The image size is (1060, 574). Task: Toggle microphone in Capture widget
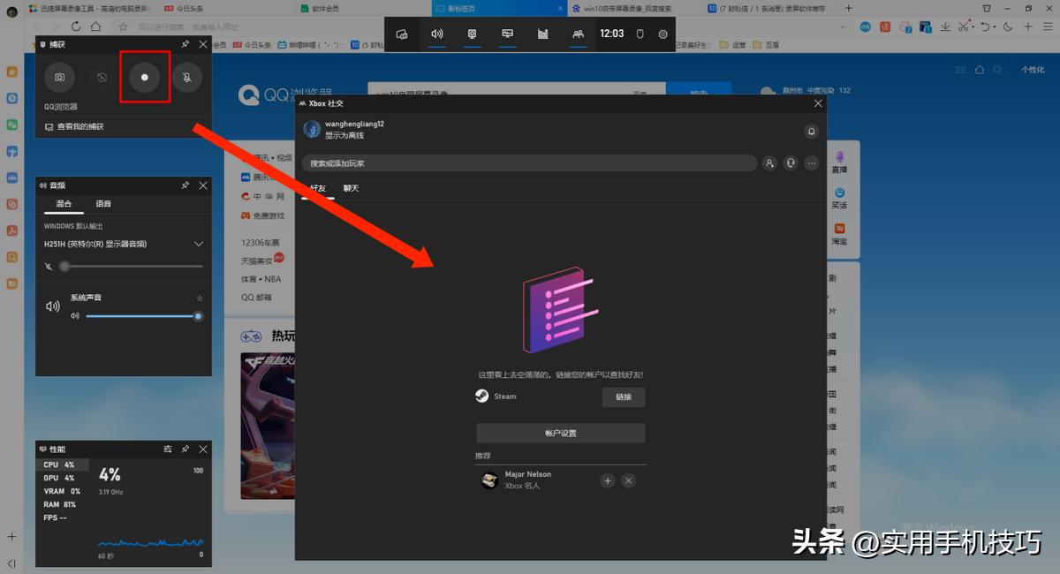186,78
